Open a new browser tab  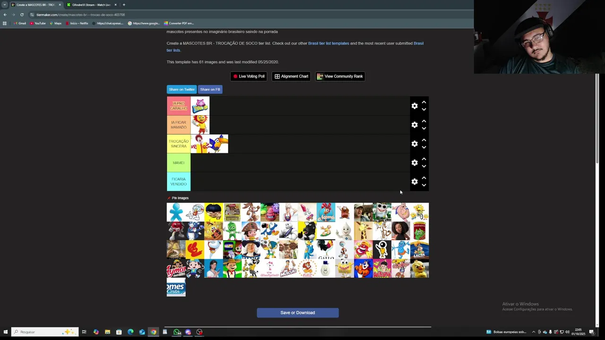tap(124, 5)
